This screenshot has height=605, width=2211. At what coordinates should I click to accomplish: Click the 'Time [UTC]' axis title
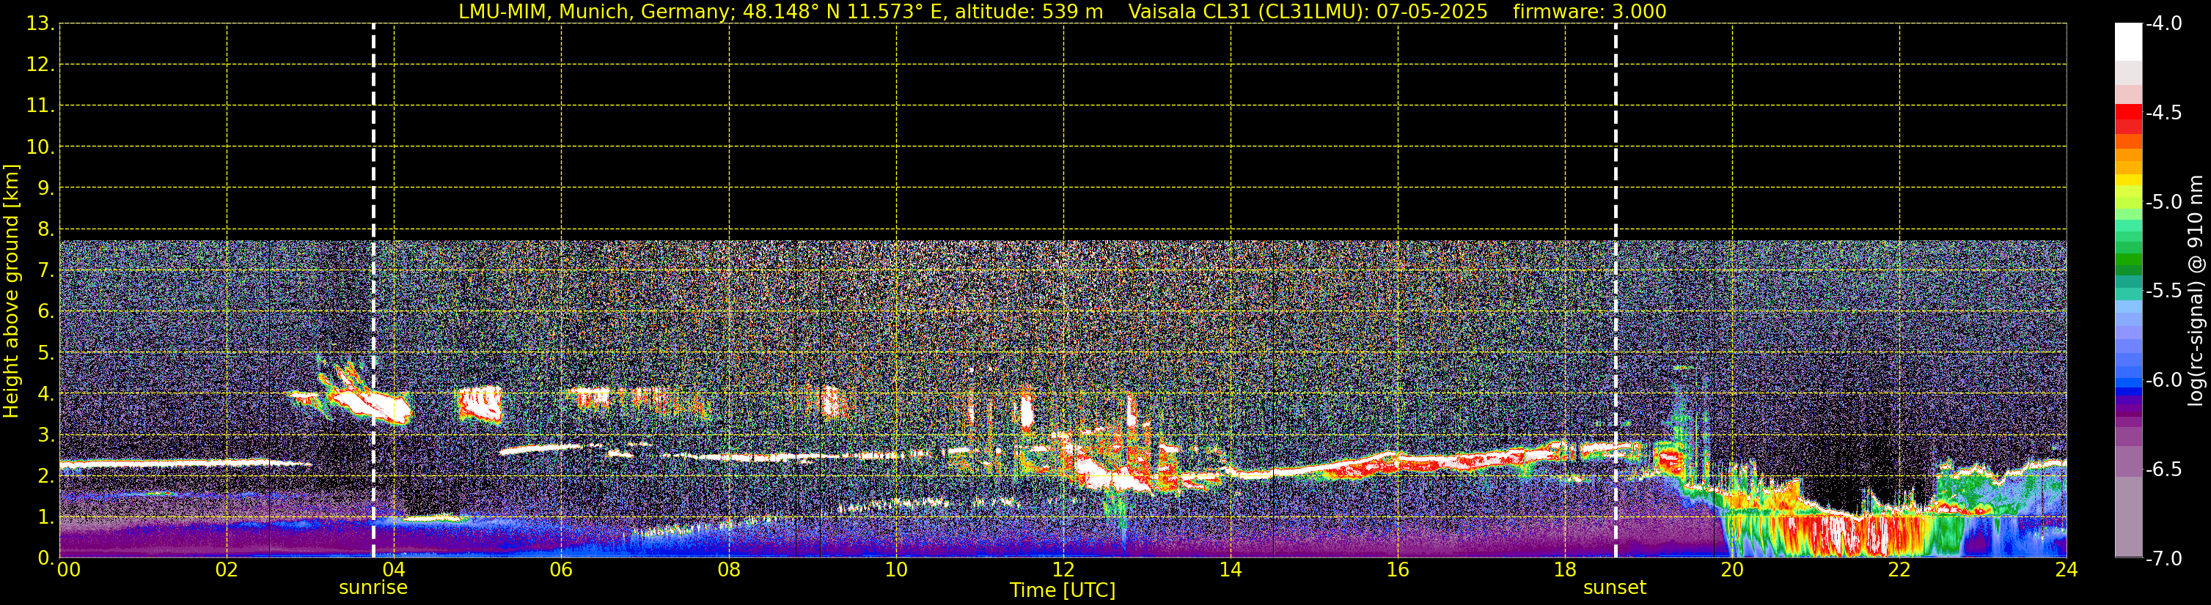click(1063, 590)
